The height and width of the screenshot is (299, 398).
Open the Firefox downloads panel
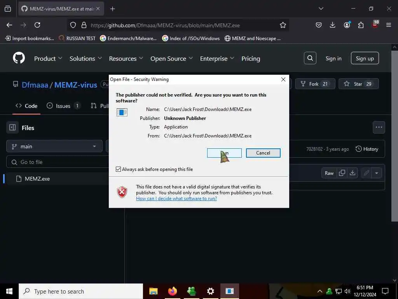333,25
